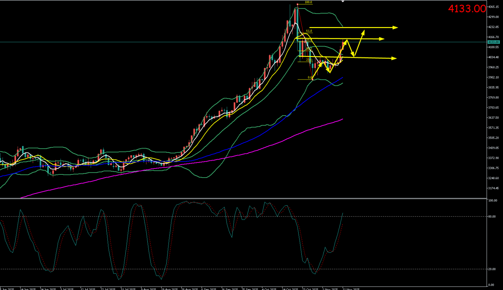Image resolution: width=503 pixels, height=290 pixels.
Task: Click the Fibonacci 0.0 anchor point
Action: (x=313, y=80)
